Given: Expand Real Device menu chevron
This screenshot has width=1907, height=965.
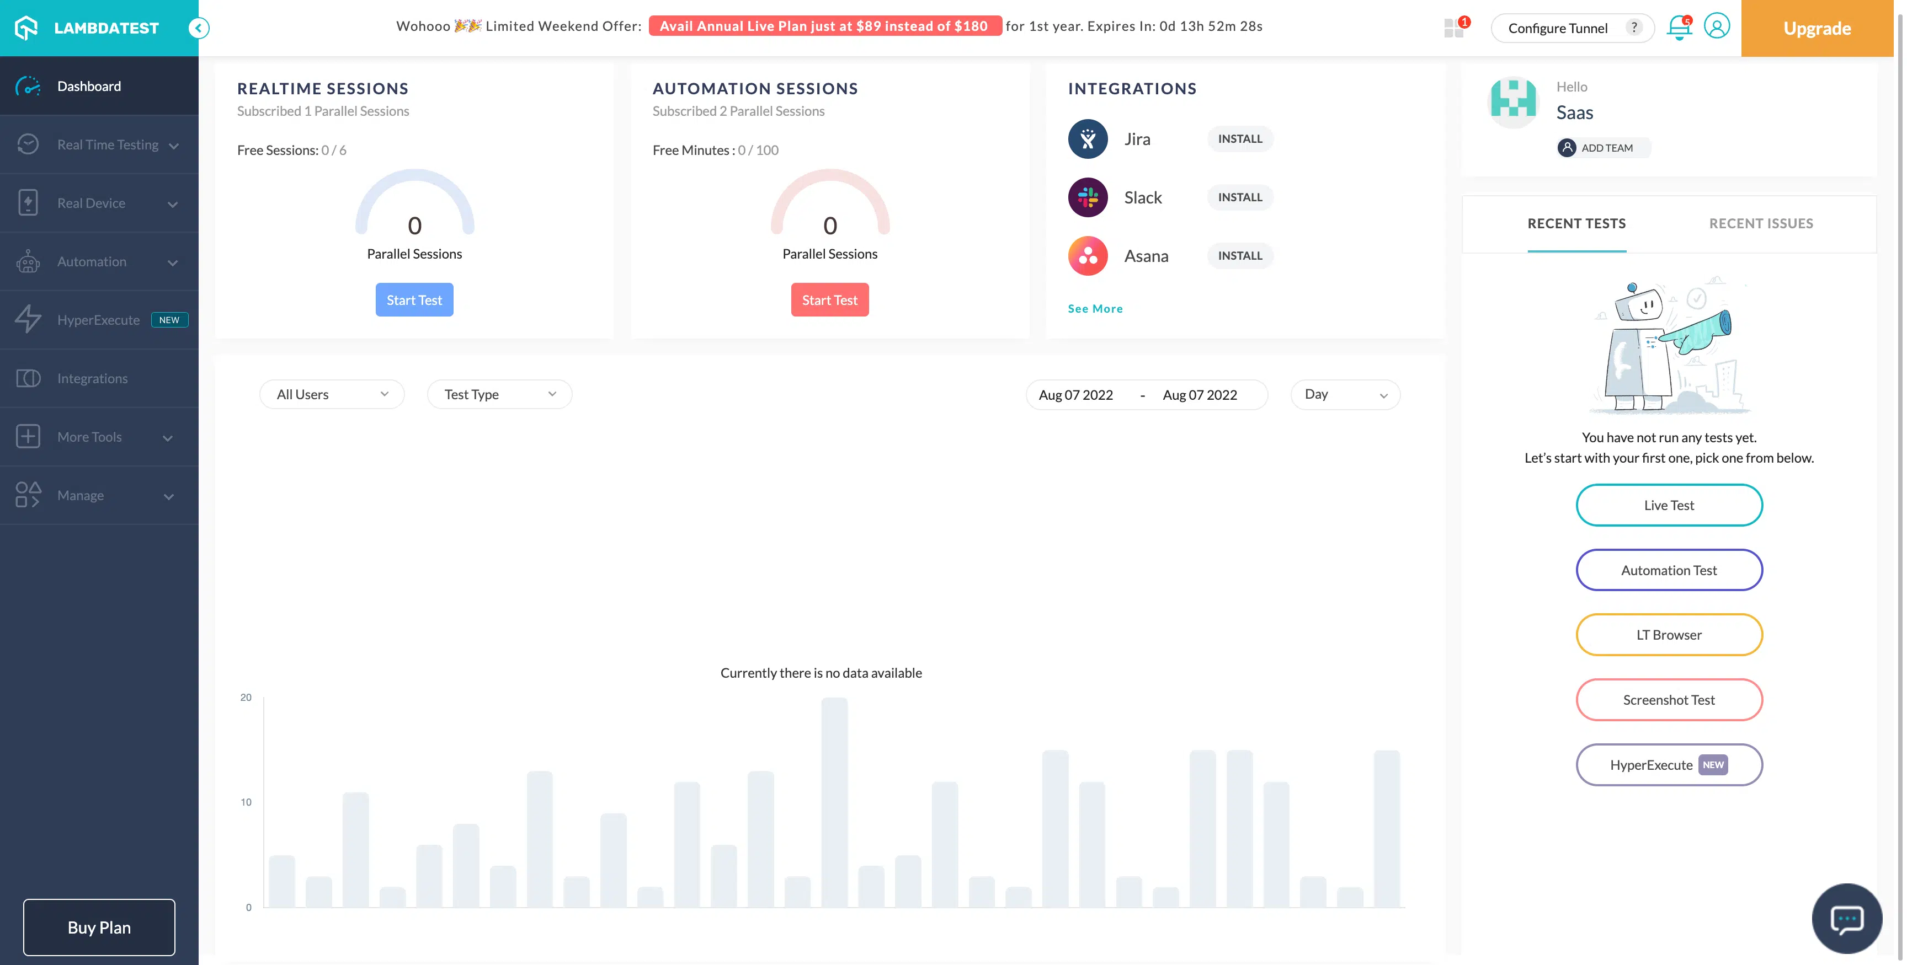Looking at the screenshot, I should point(173,204).
